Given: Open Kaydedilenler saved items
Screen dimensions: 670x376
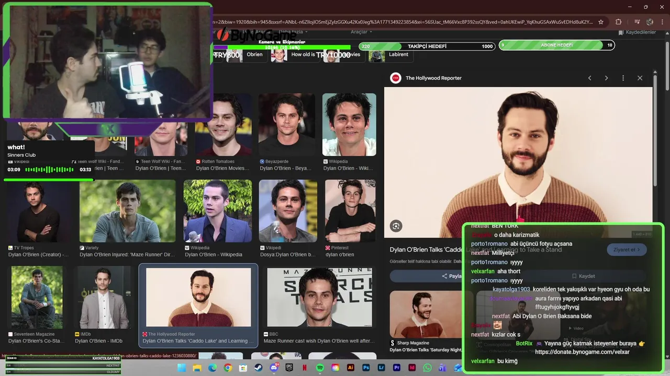Looking at the screenshot, I should (x=637, y=32).
